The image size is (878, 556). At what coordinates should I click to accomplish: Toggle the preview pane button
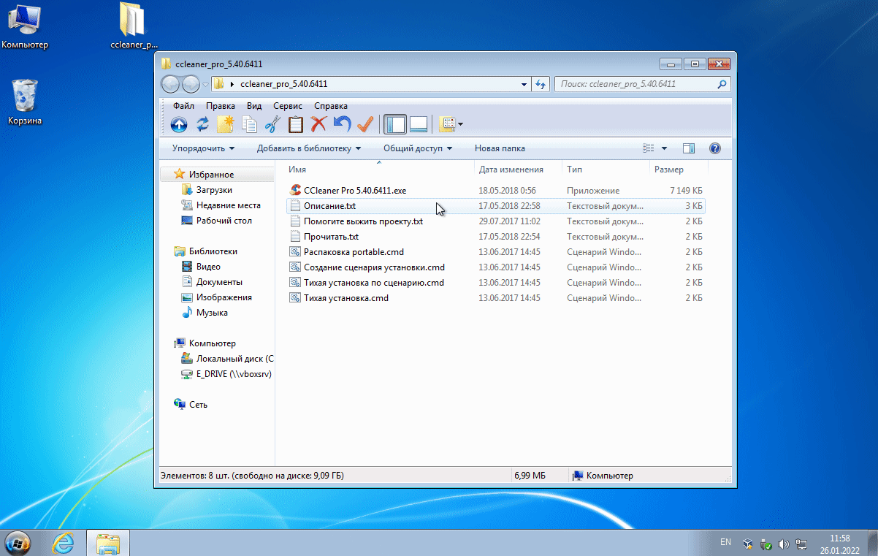(x=688, y=148)
